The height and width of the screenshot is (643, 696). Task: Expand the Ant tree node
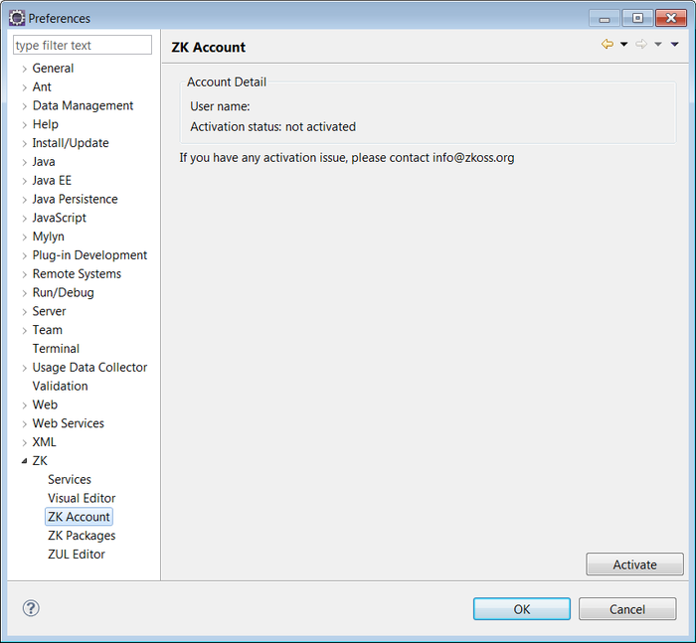coord(25,87)
